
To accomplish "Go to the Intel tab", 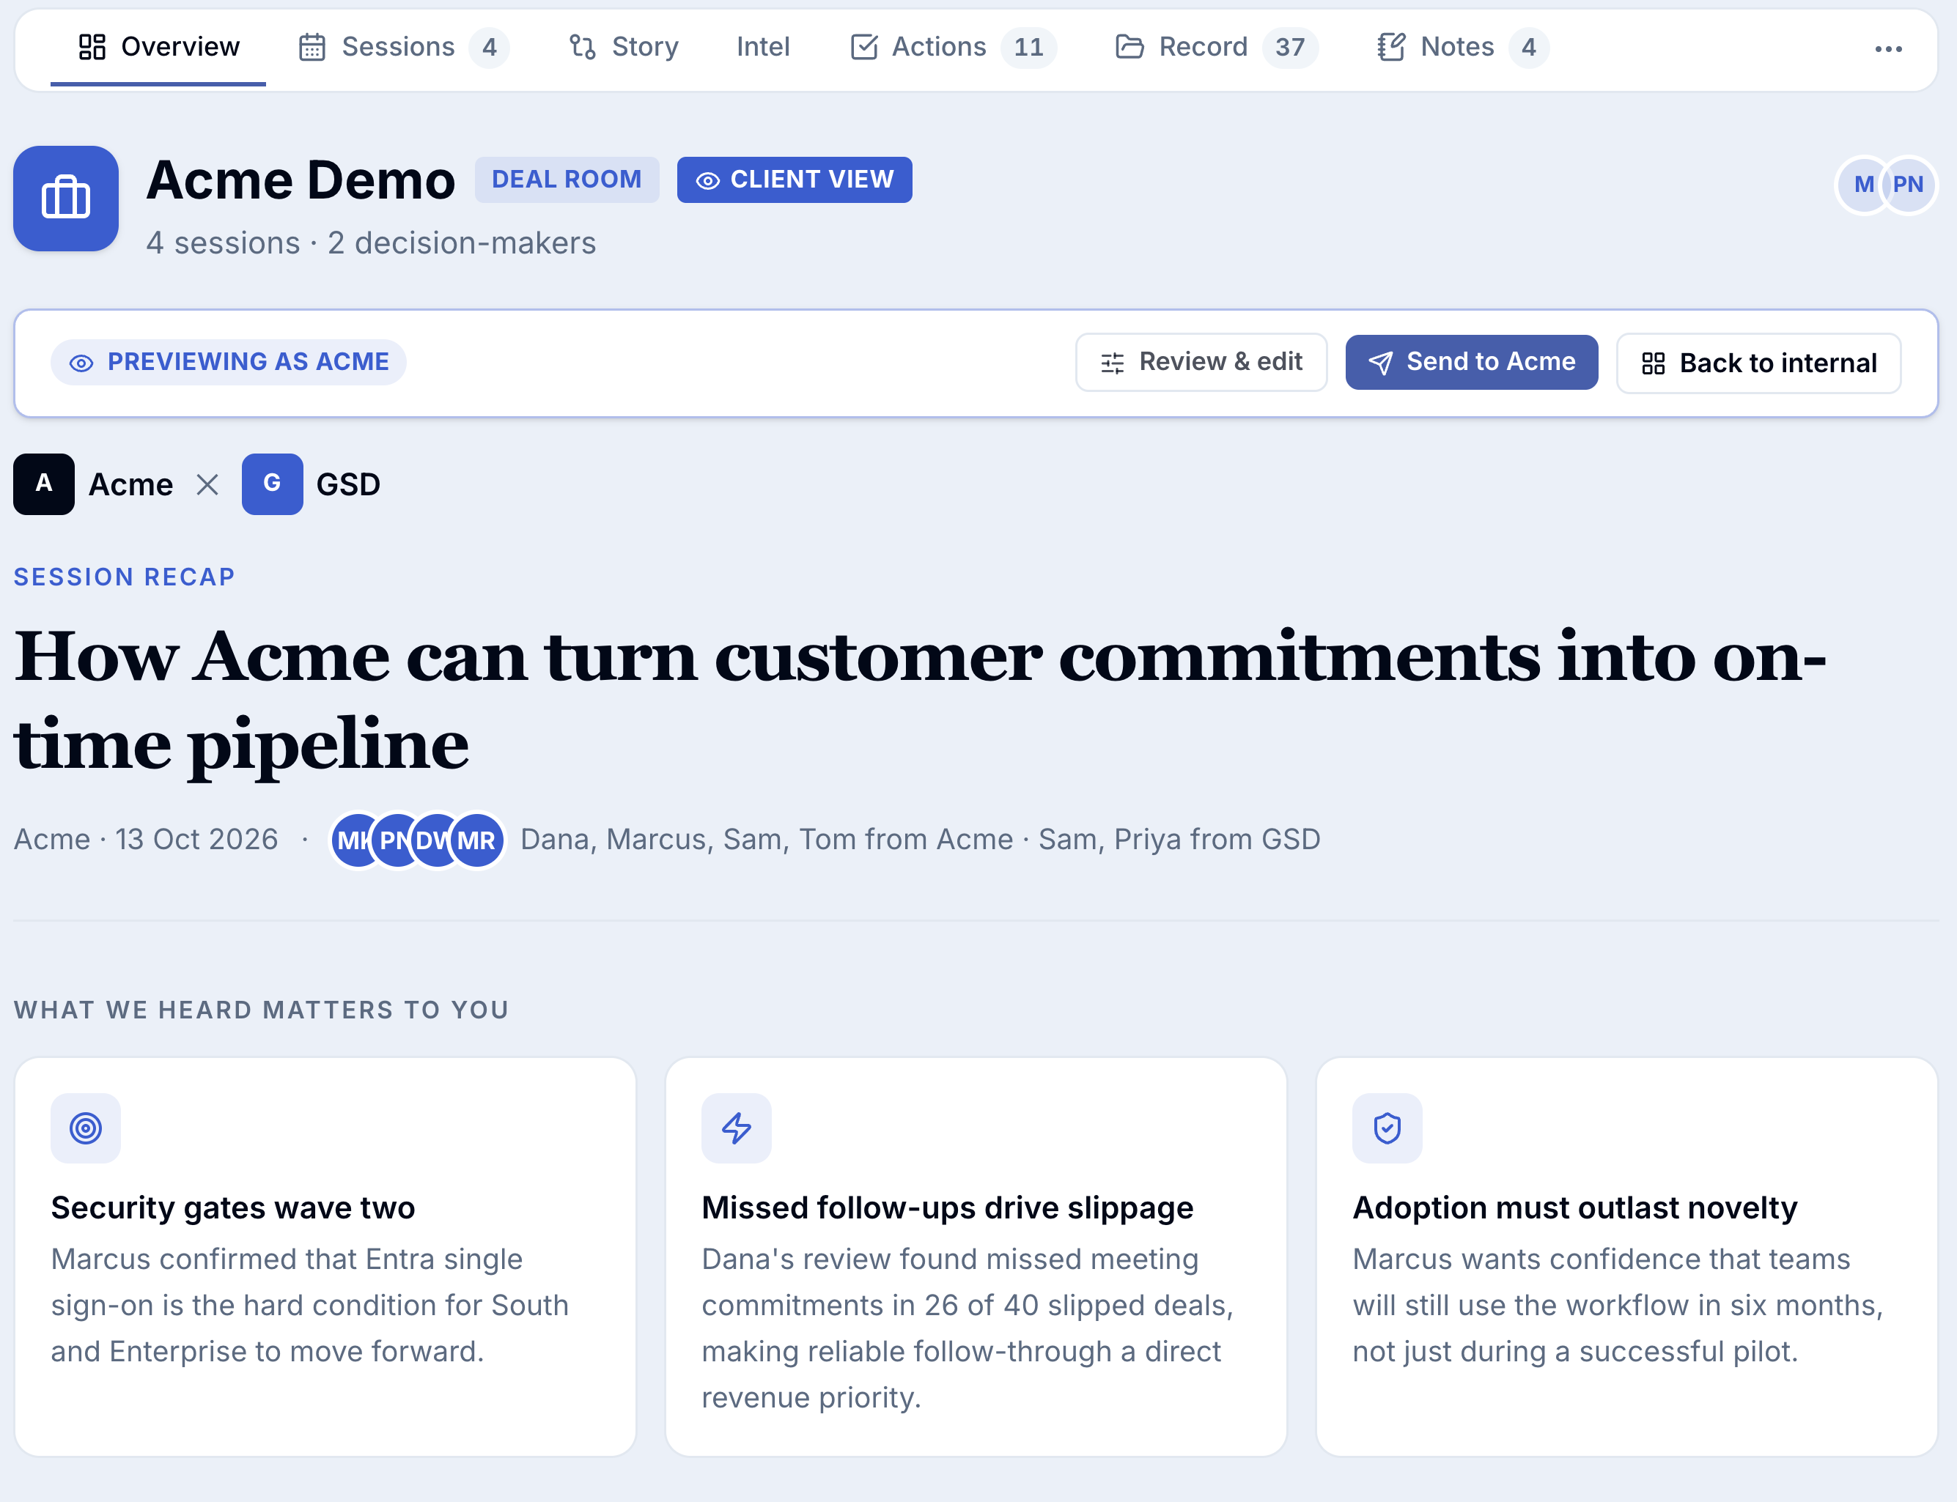I will pyautogui.click(x=763, y=46).
